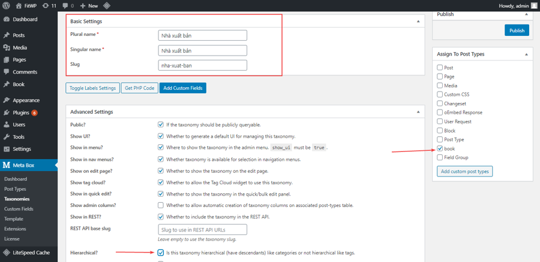Screen dimensions: 540x262
Task: Toggle Show tag cloud? checkbox
Action: (x=160, y=182)
